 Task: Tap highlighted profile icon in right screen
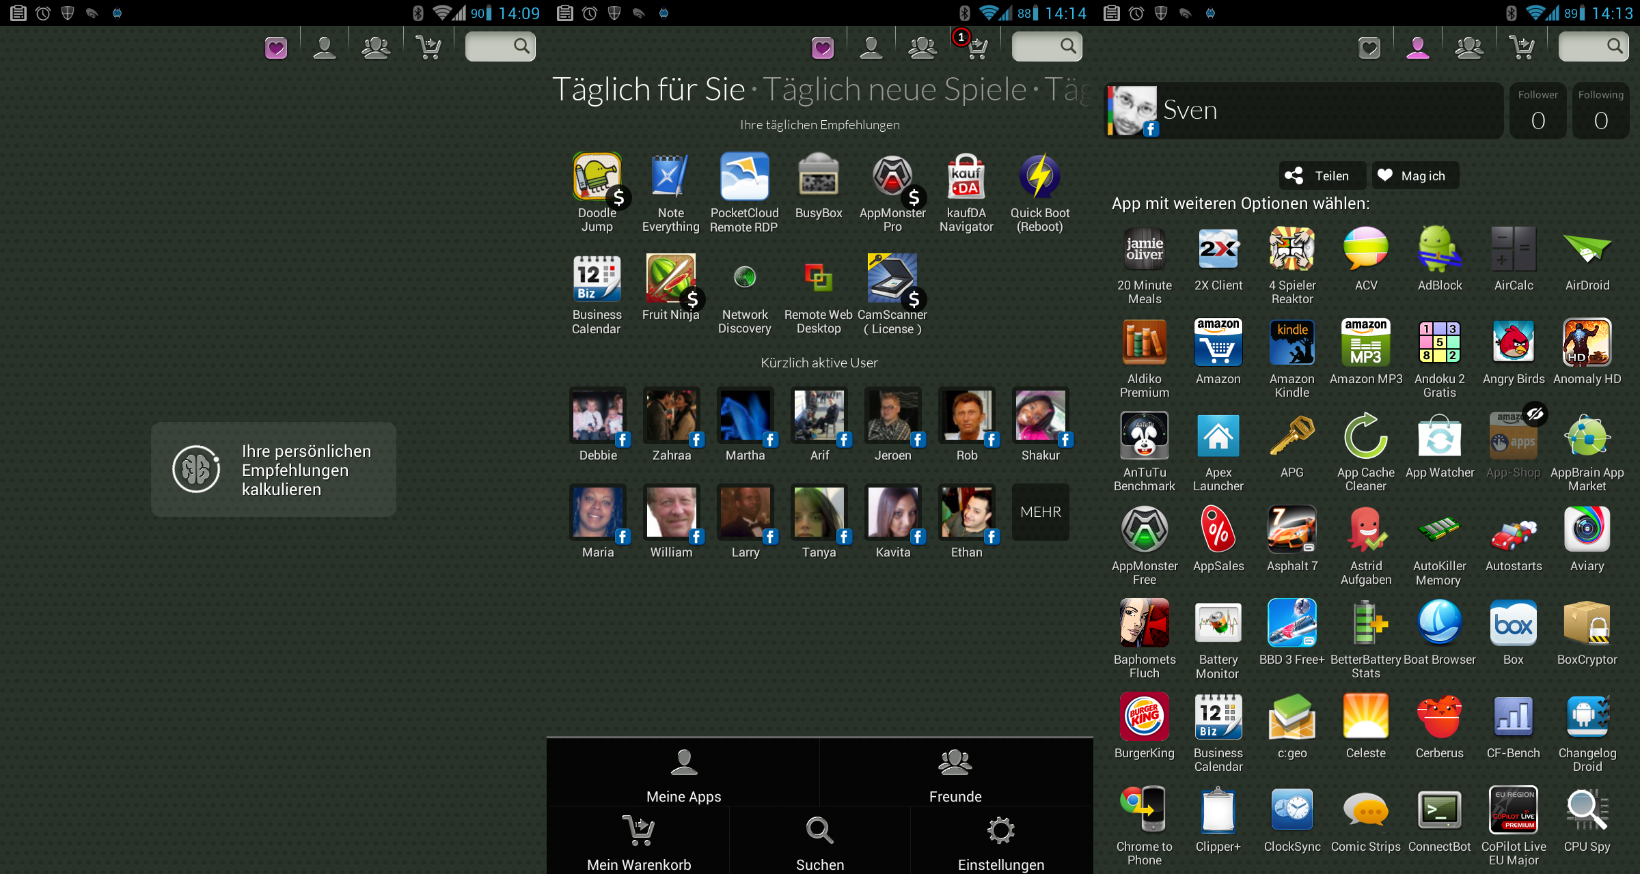coord(1418,47)
